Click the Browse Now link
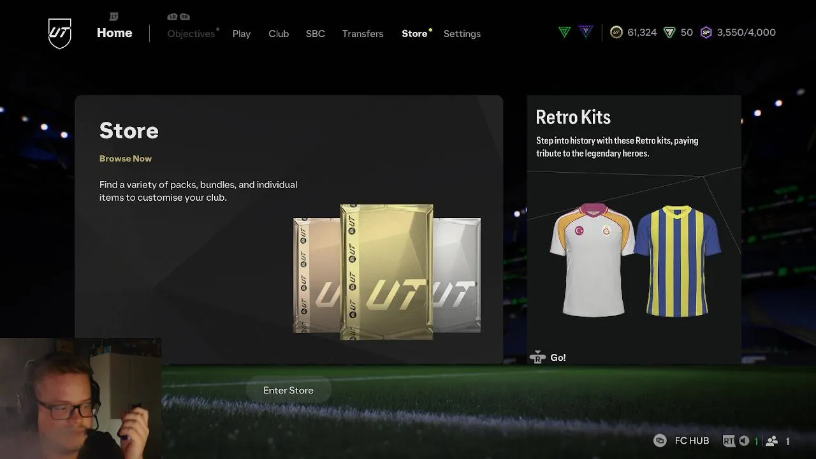The height and width of the screenshot is (459, 816). pyautogui.click(x=126, y=159)
